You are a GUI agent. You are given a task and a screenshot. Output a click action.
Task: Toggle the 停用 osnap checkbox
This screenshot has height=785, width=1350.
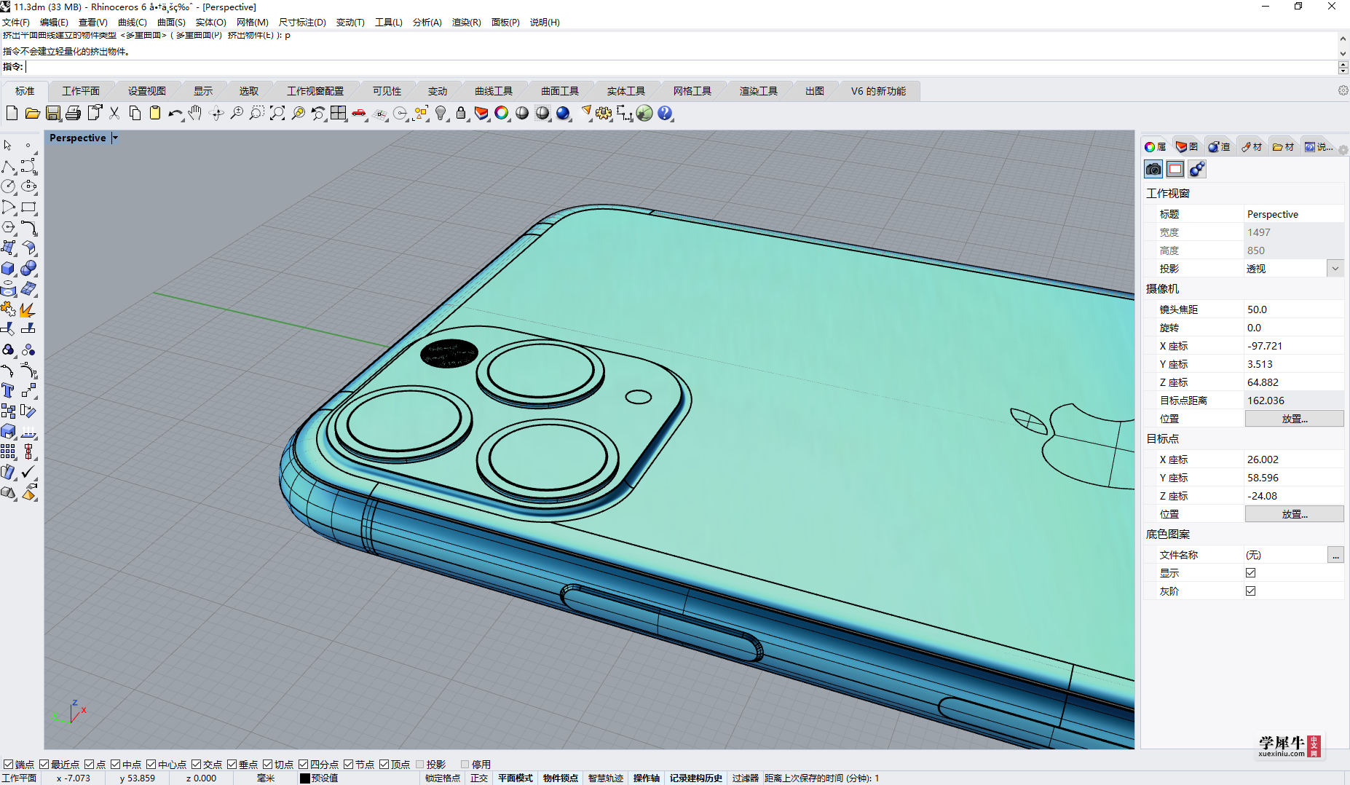pyautogui.click(x=465, y=764)
